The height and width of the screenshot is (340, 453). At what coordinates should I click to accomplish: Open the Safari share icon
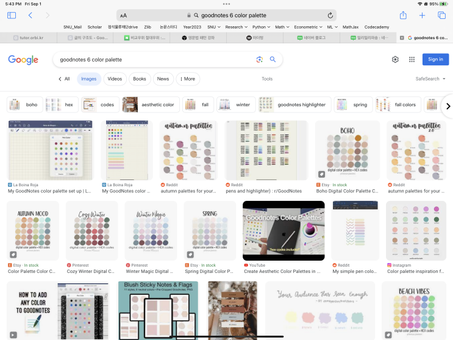pos(403,15)
